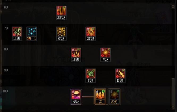
Task: Select the level 60 skill showing 28级
Action: pos(61,13)
